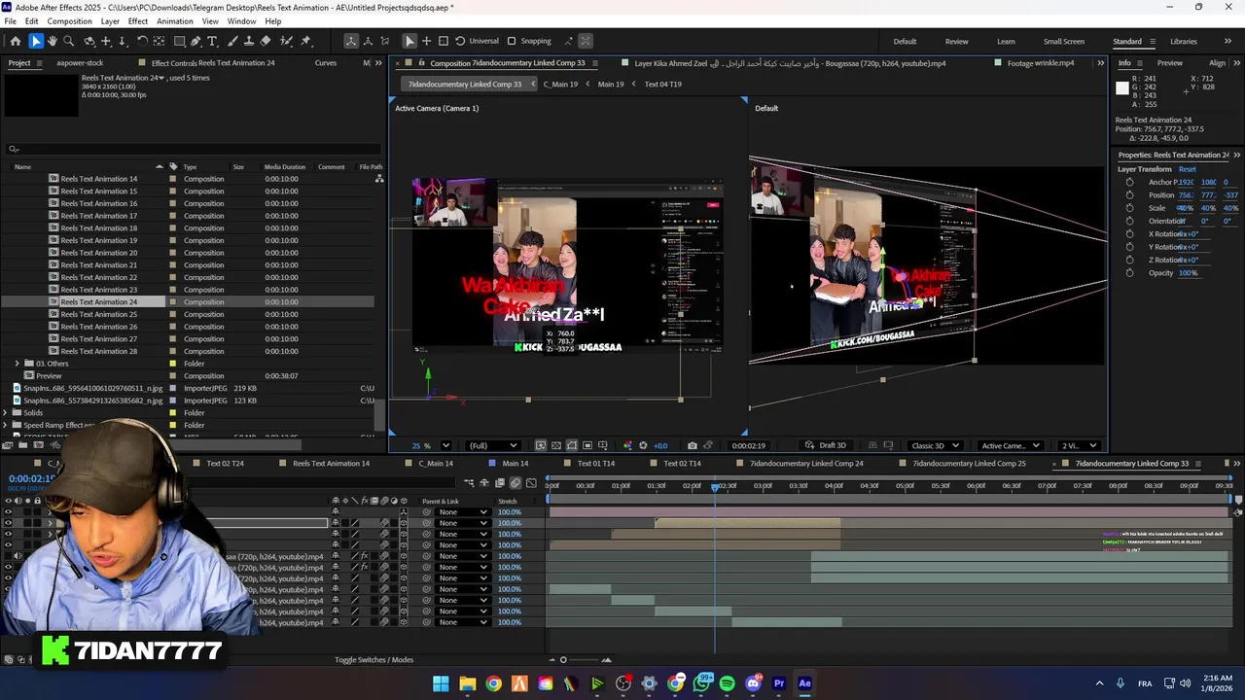Switch to the Small Screen workspace

tap(1064, 41)
